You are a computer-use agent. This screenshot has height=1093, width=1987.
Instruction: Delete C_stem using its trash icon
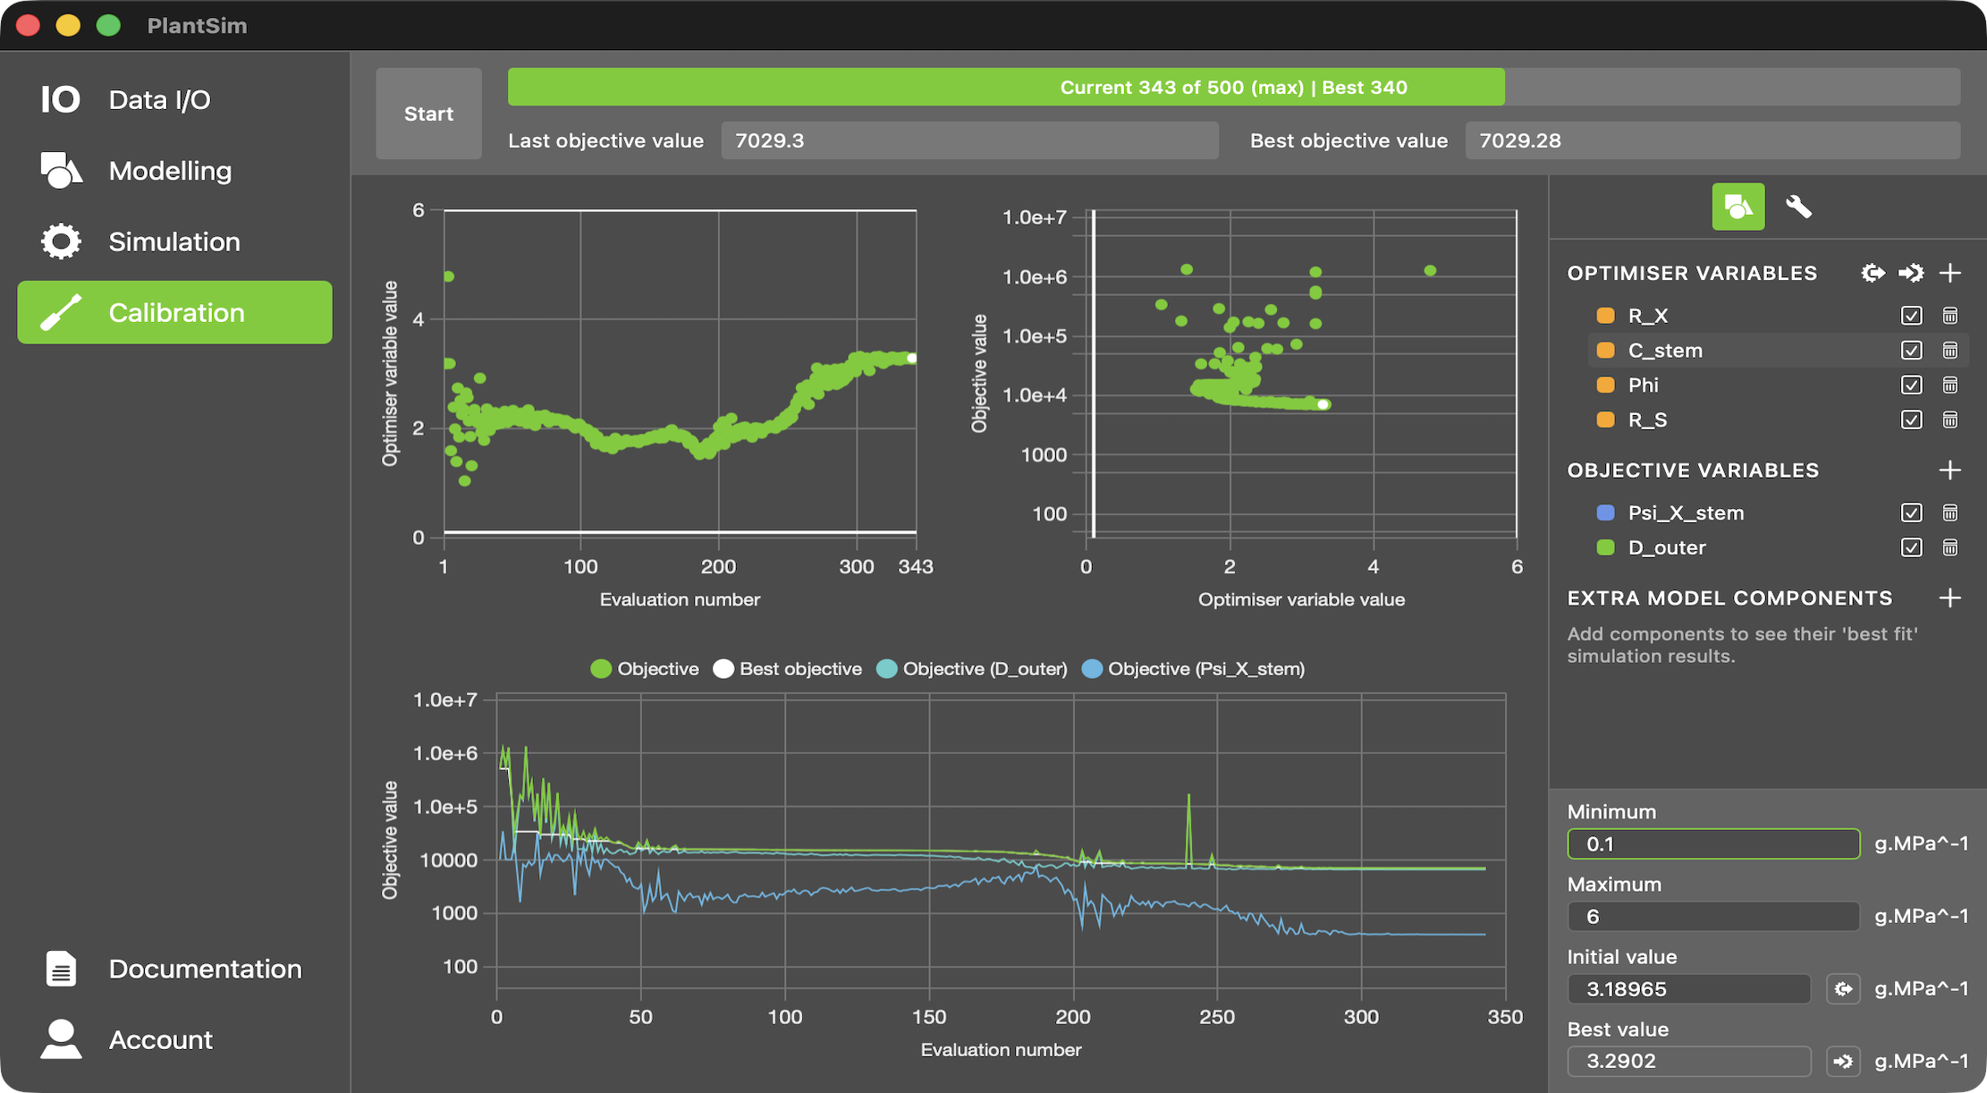click(x=1950, y=351)
